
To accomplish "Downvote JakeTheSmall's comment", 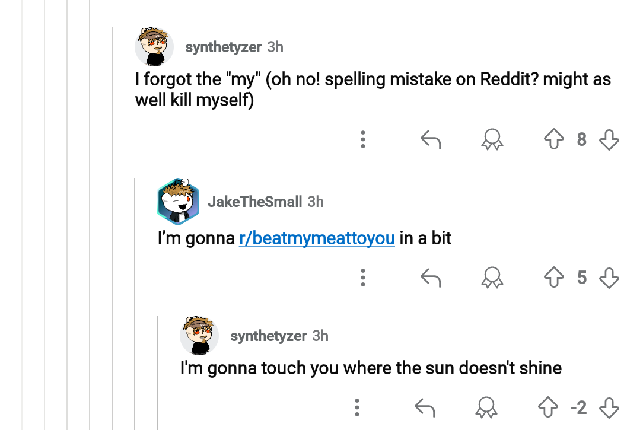I will click(609, 278).
